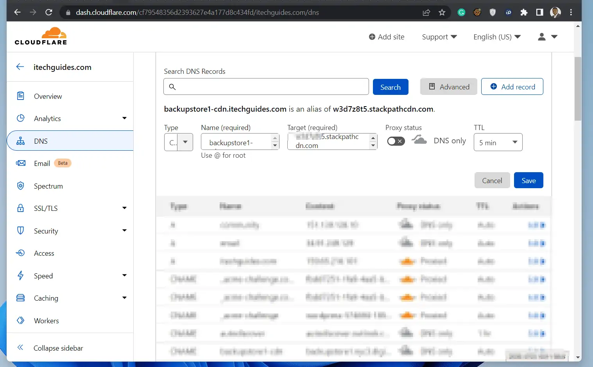The height and width of the screenshot is (367, 593).
Task: Click the Search button
Action: tap(391, 87)
